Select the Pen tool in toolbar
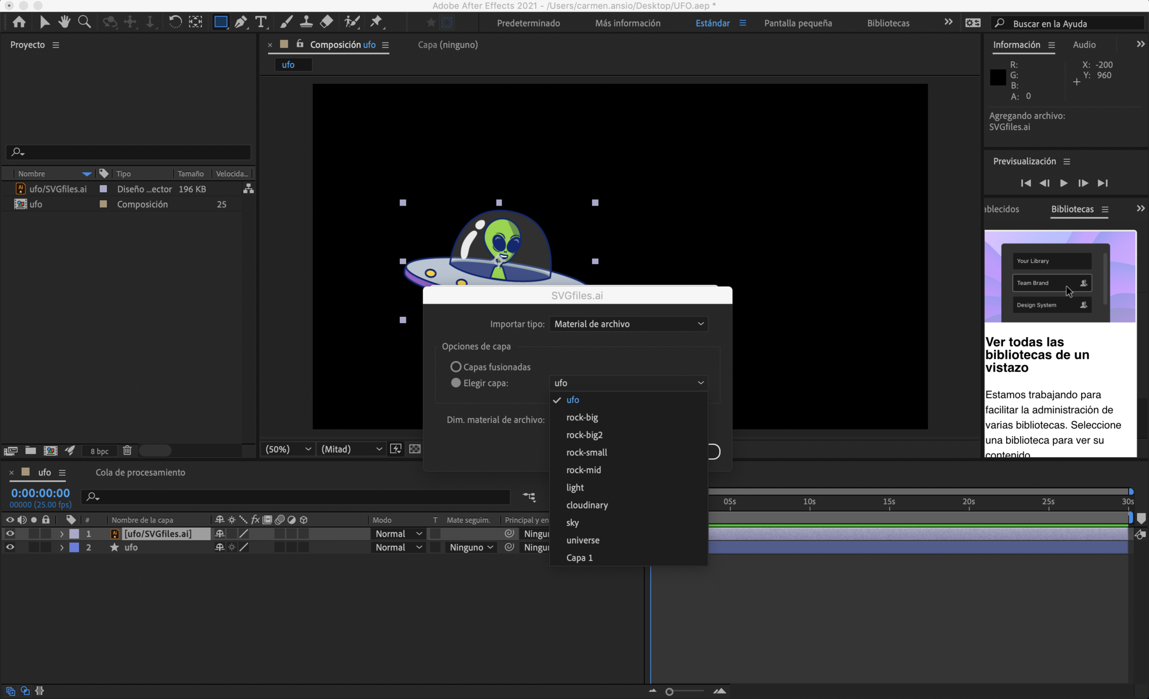Viewport: 1149px width, 699px height. pos(241,22)
